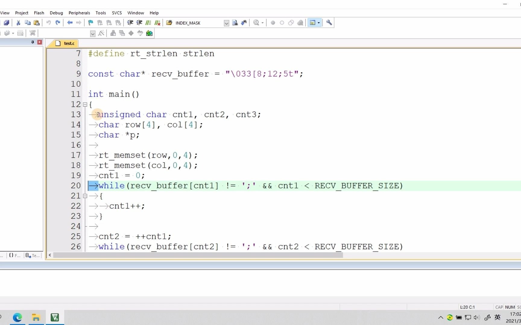Expand the INDEX_MASK find combo box
This screenshot has height=325, width=521.
pos(226,23)
